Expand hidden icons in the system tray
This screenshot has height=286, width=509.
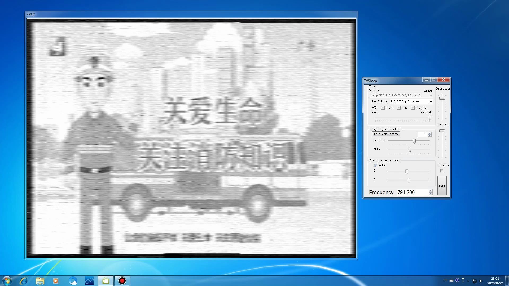point(468,281)
